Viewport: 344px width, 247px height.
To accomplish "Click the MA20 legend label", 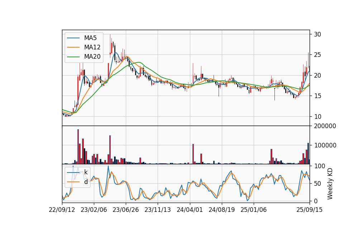I will [x=92, y=57].
